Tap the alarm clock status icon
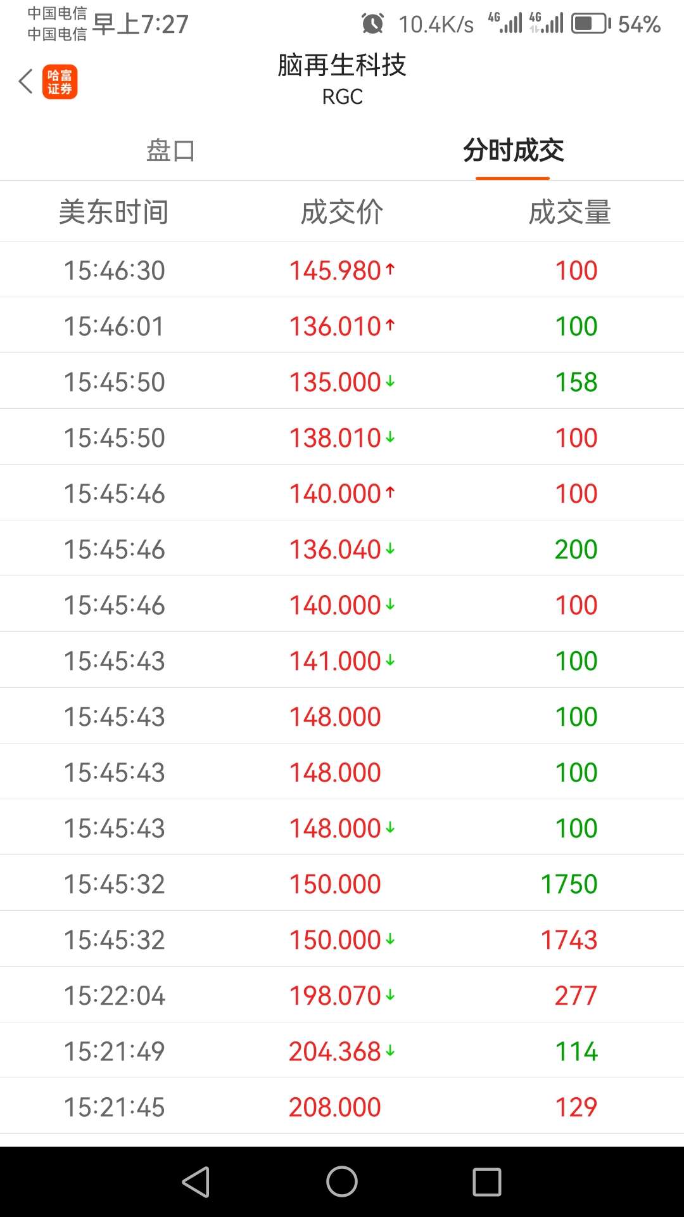 click(x=372, y=24)
